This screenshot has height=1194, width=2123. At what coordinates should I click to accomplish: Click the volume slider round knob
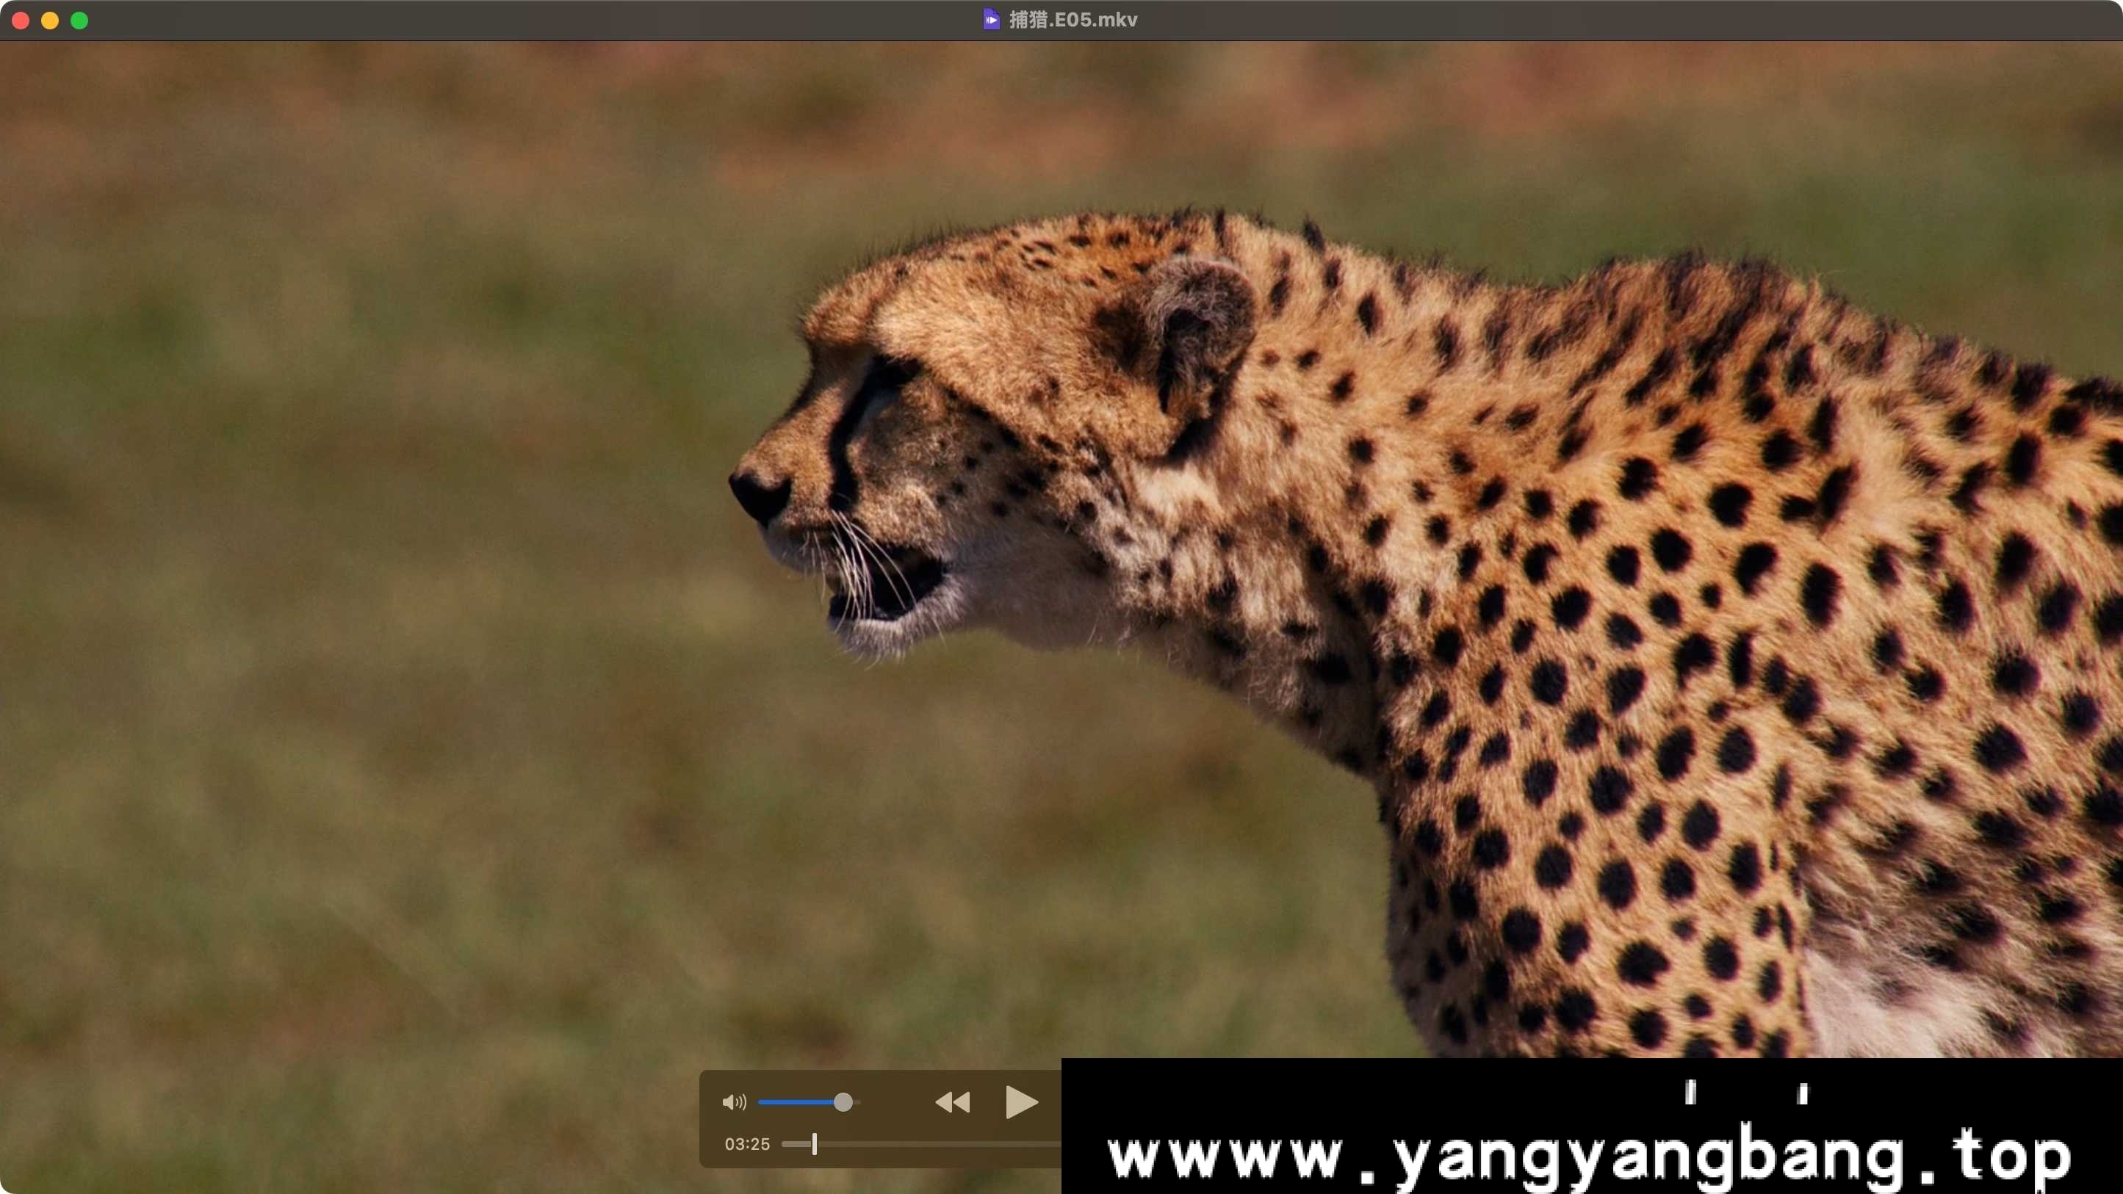(843, 1101)
